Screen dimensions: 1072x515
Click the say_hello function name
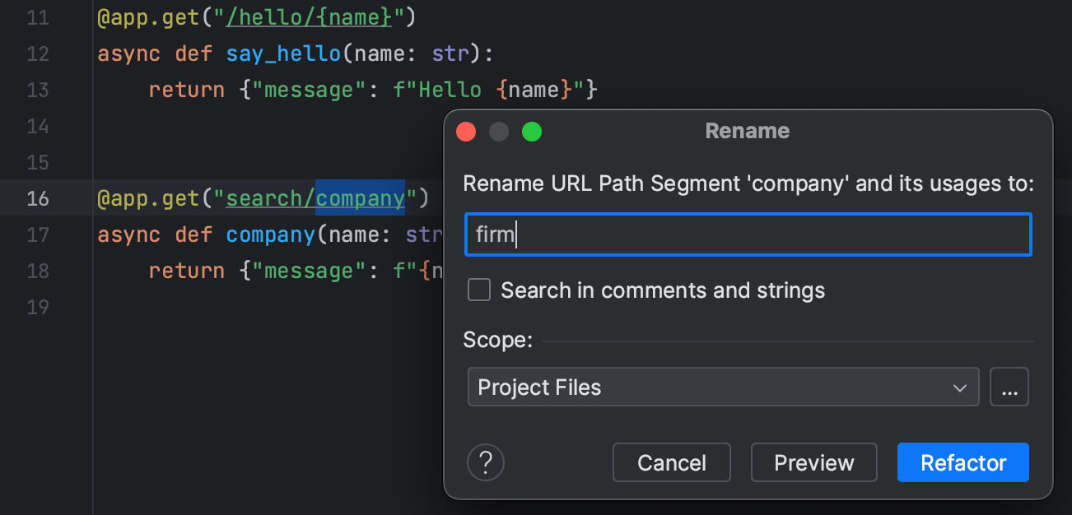point(283,53)
